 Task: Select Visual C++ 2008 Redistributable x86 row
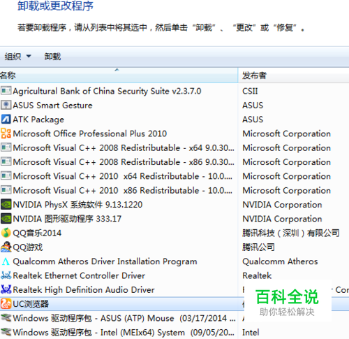pyautogui.click(x=124, y=162)
